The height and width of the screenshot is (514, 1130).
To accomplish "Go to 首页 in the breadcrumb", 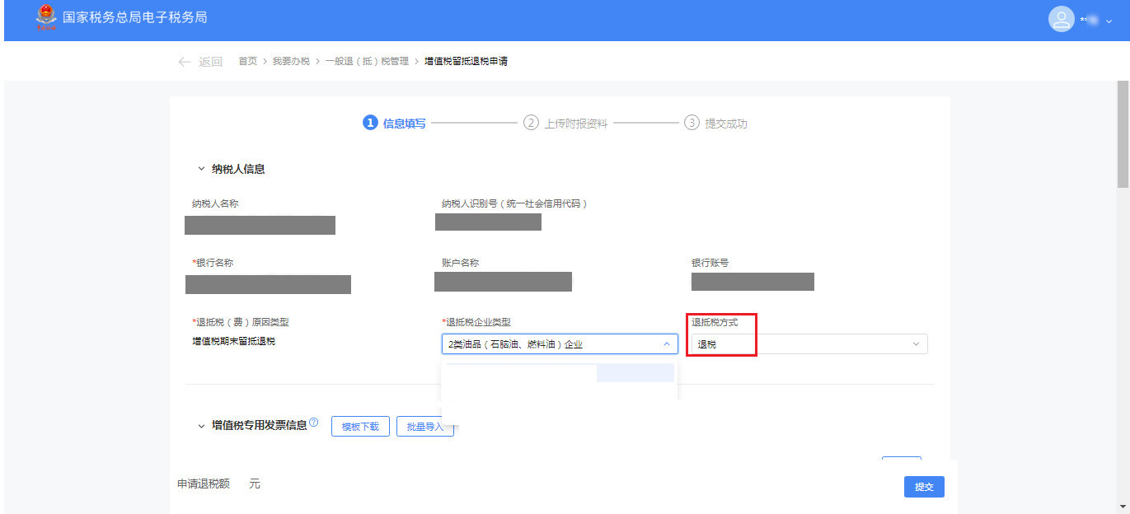I will point(247,62).
